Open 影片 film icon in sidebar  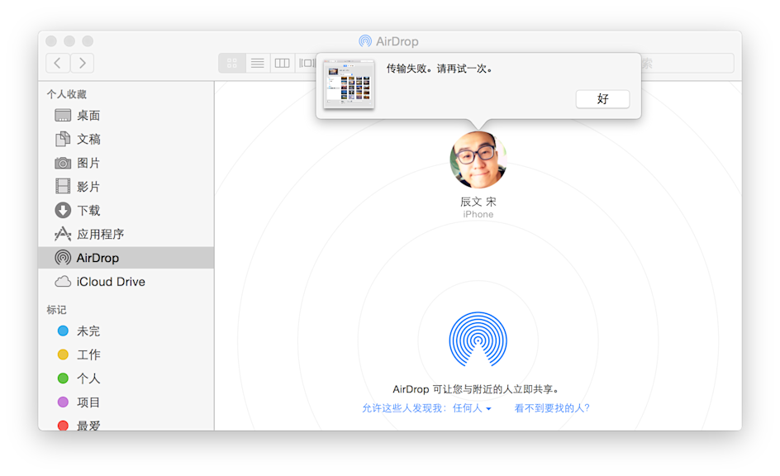coord(63,187)
